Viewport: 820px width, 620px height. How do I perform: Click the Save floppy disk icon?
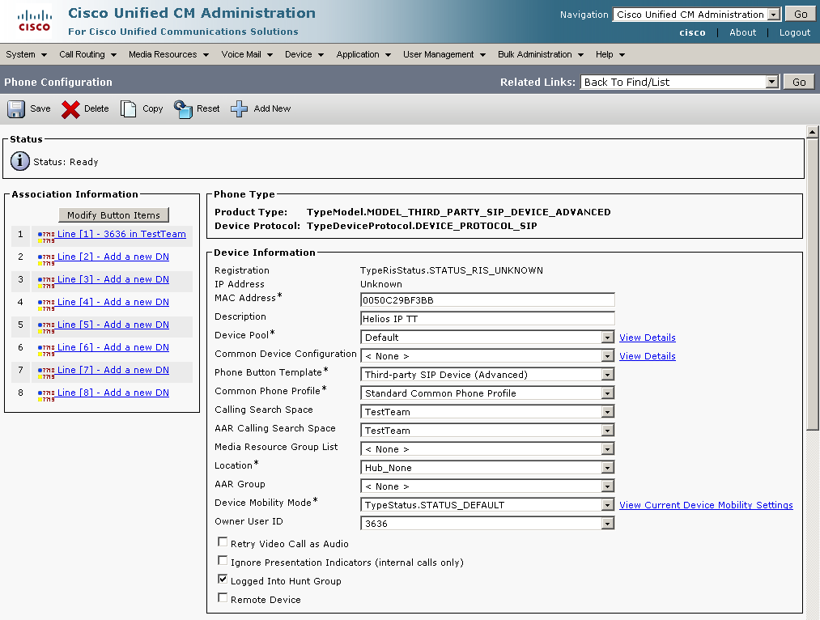pos(16,108)
